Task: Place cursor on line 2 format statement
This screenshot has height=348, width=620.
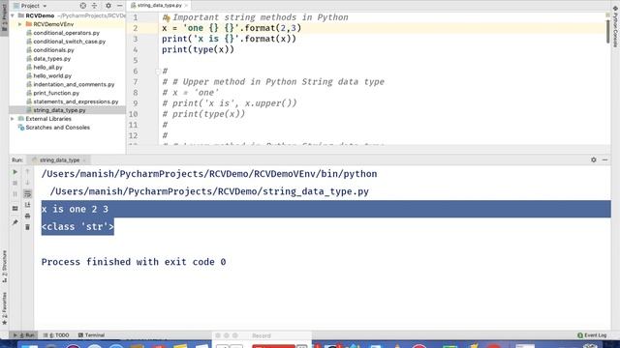Action: tap(232, 28)
